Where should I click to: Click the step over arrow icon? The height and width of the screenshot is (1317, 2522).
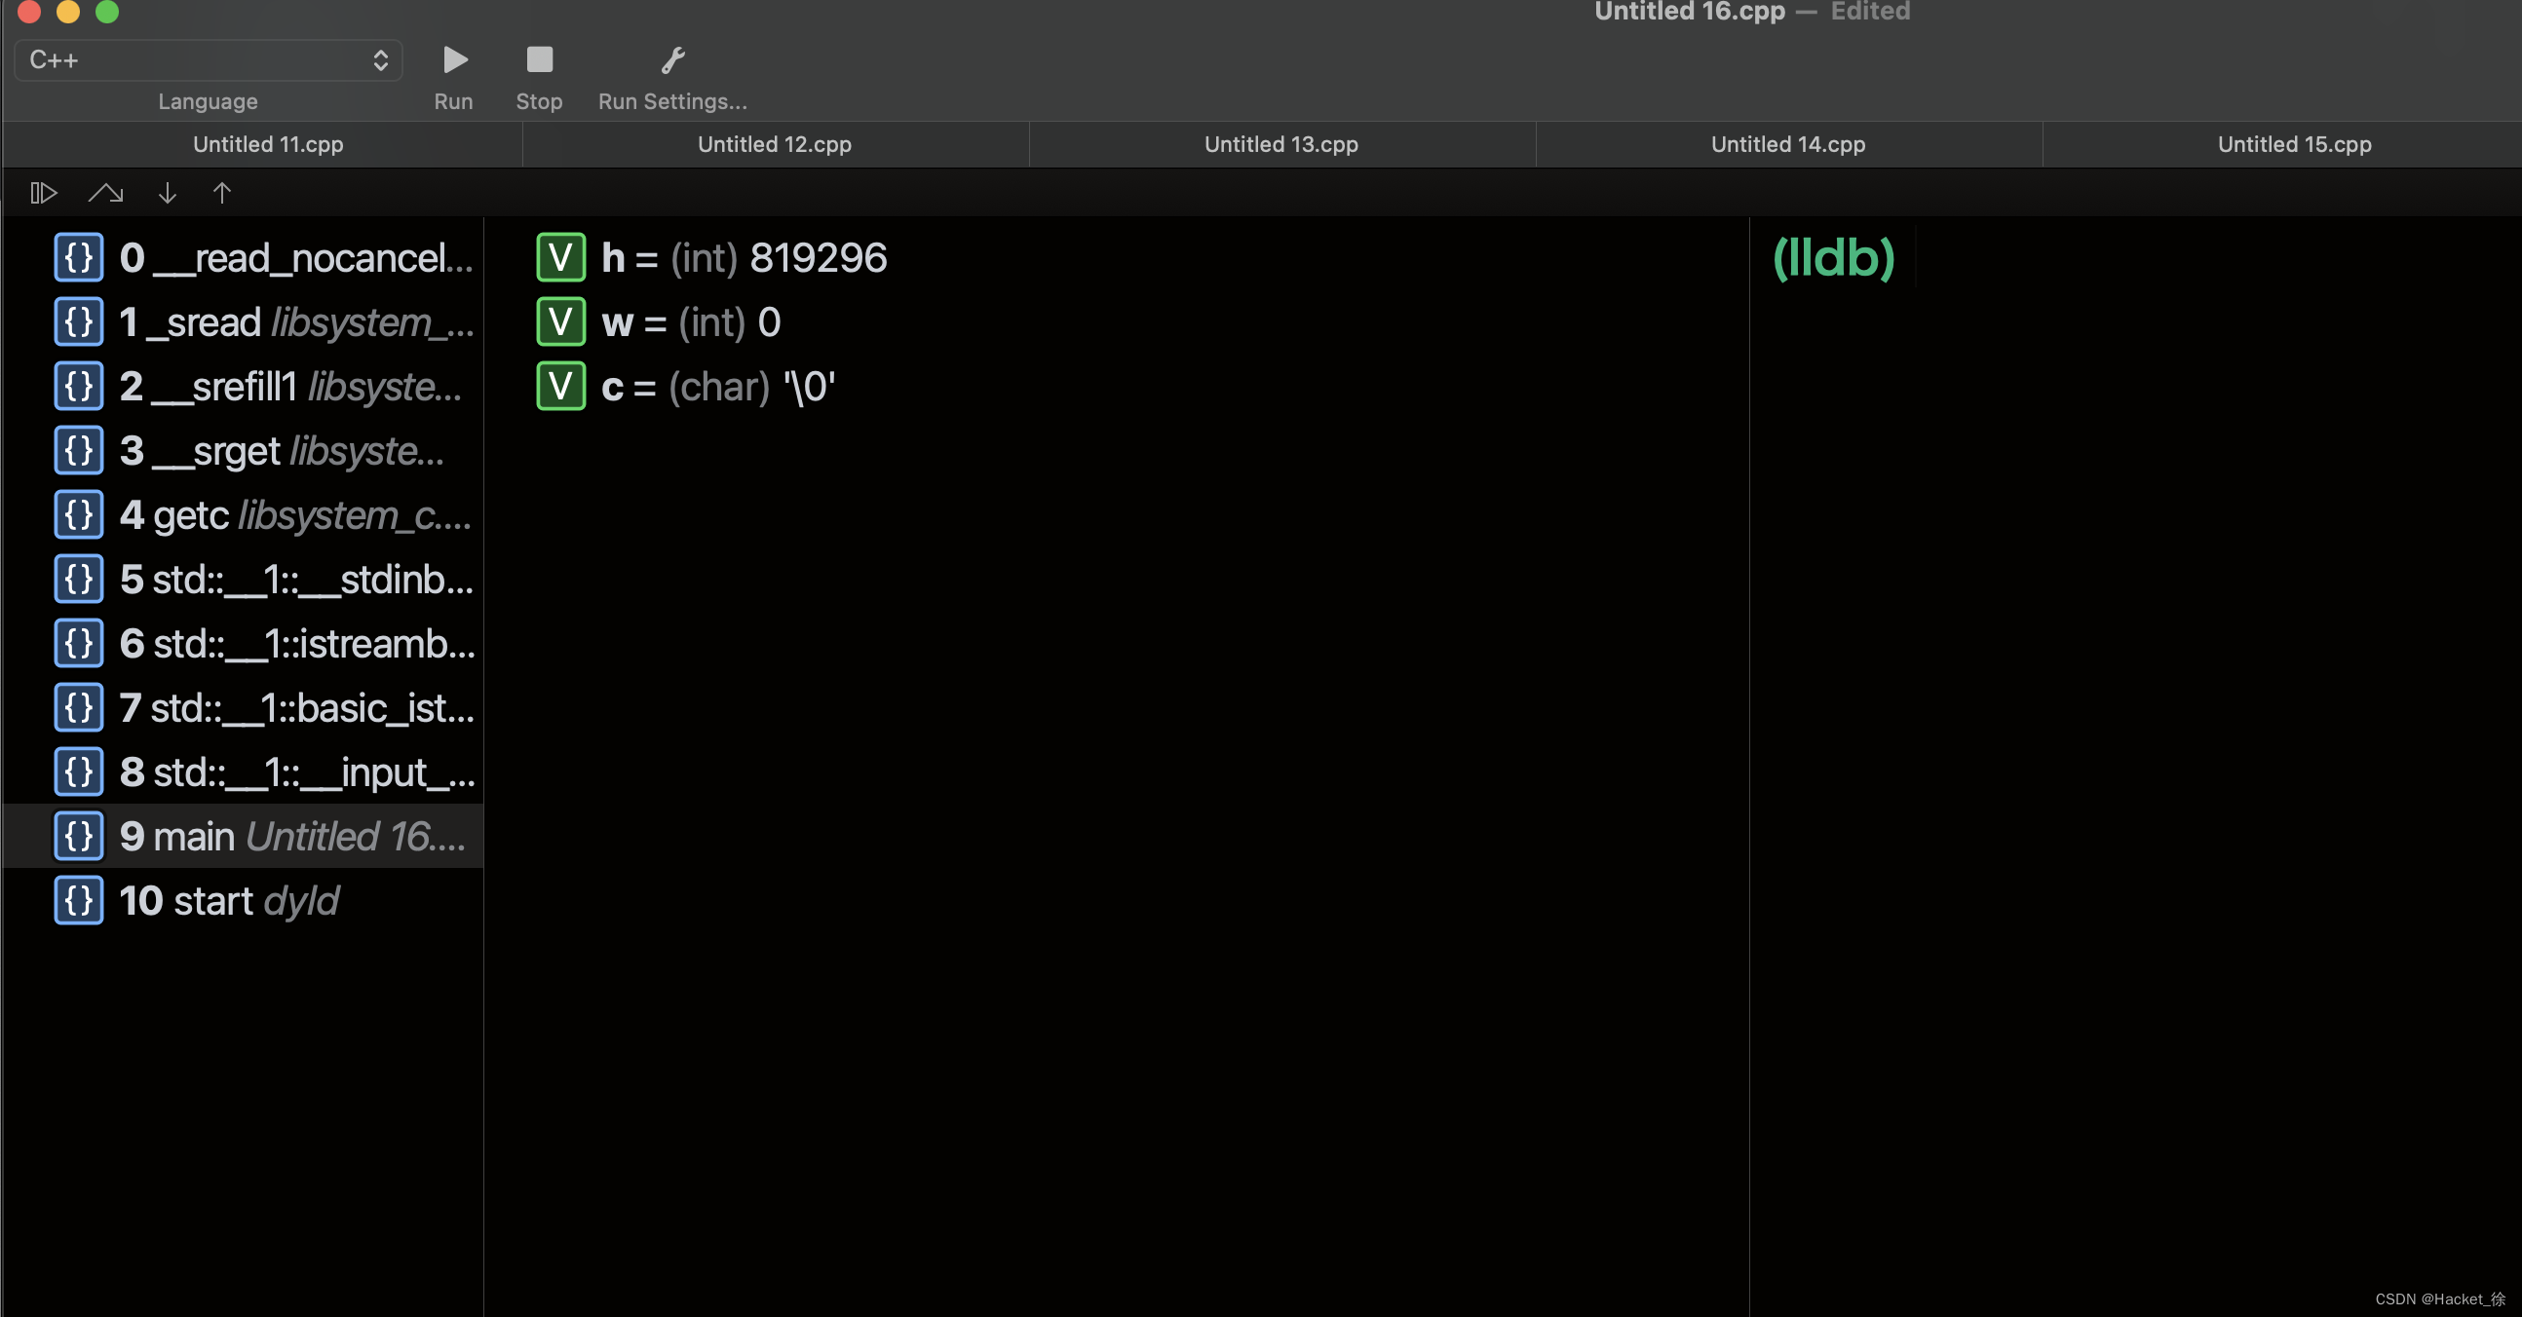pyautogui.click(x=106, y=193)
